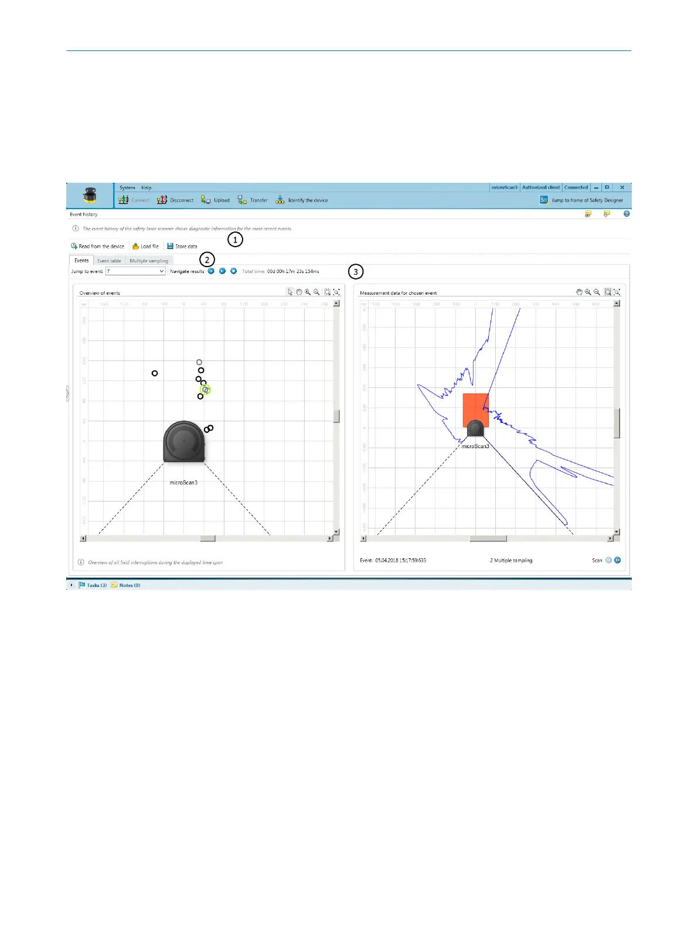Select hand pan tool in Overview of events
698x928 pixels.
click(299, 292)
